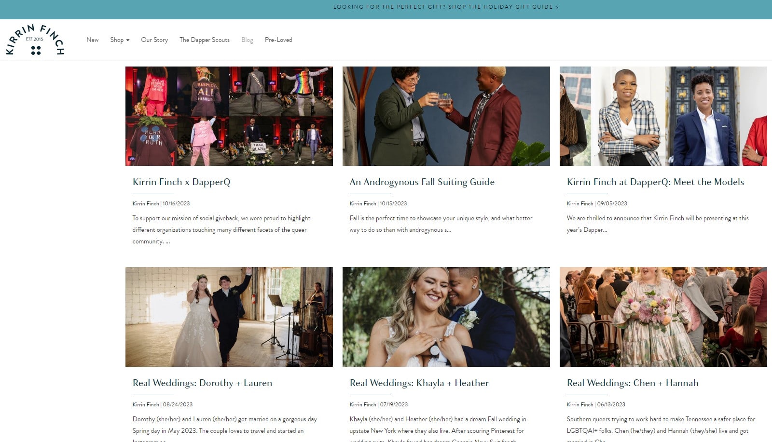Click the Kirrin Finch logo
Viewport: 772px width, 442px height.
[x=35, y=40]
